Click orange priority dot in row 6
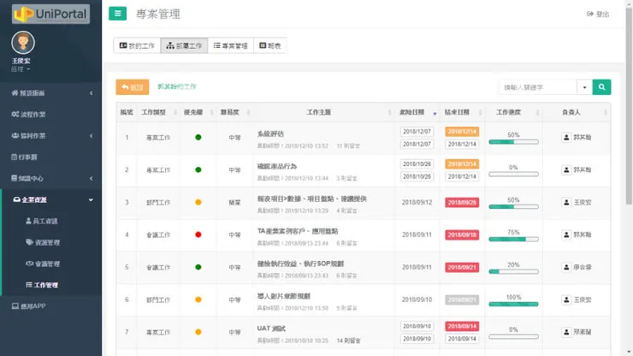633x356 pixels. coord(198,300)
